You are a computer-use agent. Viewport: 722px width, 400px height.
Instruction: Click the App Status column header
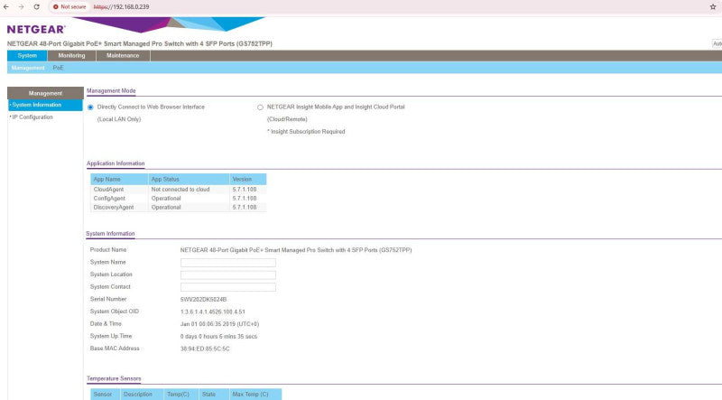coord(189,180)
